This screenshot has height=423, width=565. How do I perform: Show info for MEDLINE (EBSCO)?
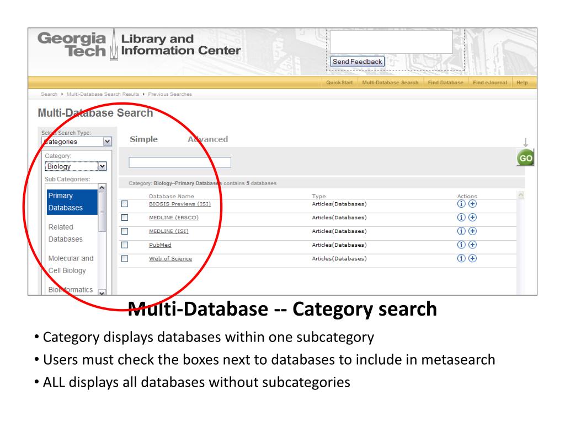point(461,217)
